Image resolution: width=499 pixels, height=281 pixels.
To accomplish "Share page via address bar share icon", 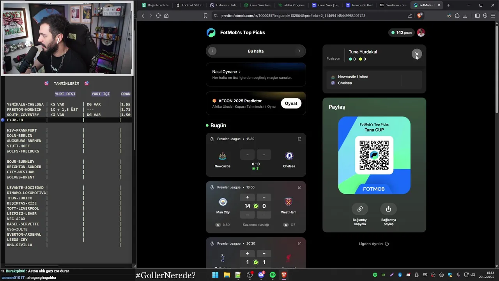I will click(x=410, y=16).
